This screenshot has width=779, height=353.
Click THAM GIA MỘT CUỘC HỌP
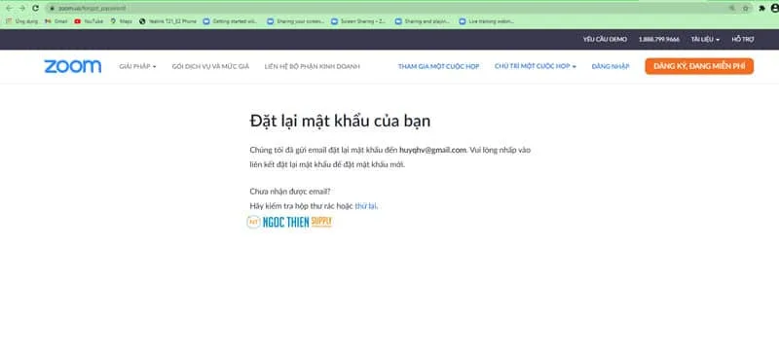[x=439, y=66]
